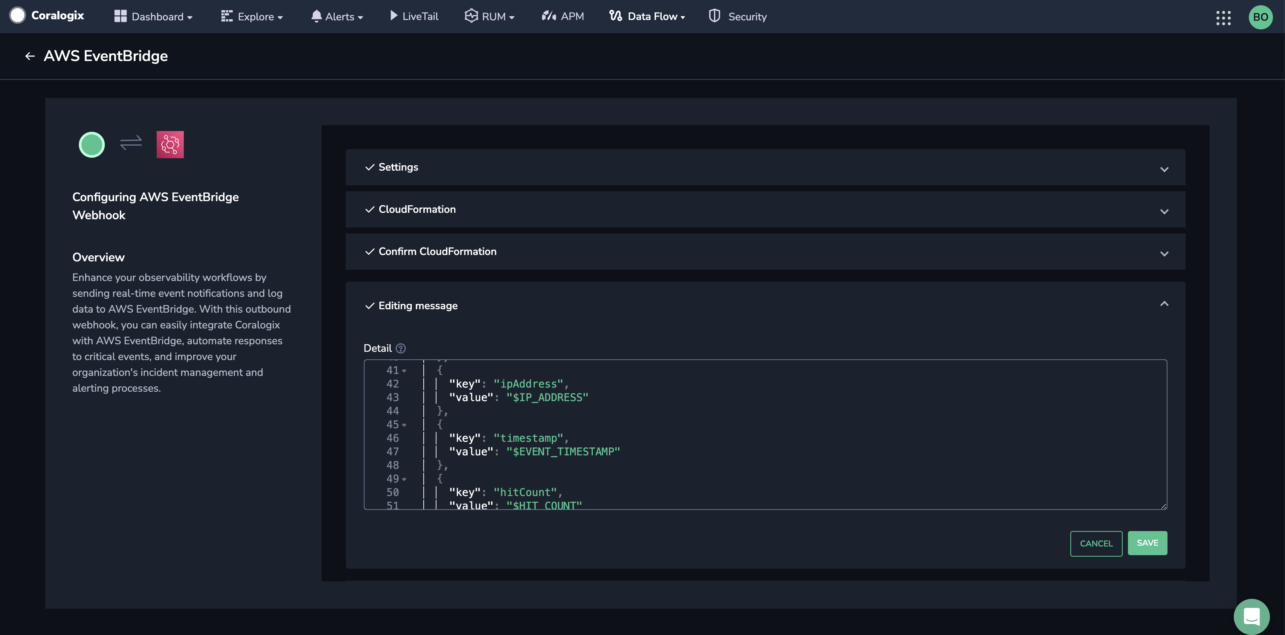The image size is (1285, 635).
Task: Click the APM gauge icon
Action: pyautogui.click(x=549, y=16)
